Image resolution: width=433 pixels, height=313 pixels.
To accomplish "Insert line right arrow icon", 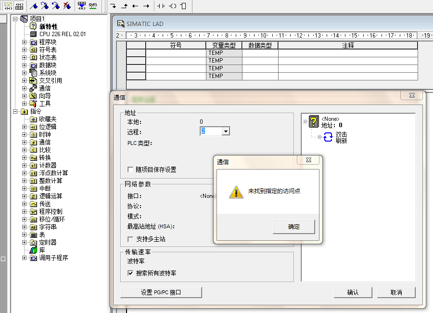I will (x=146, y=6).
